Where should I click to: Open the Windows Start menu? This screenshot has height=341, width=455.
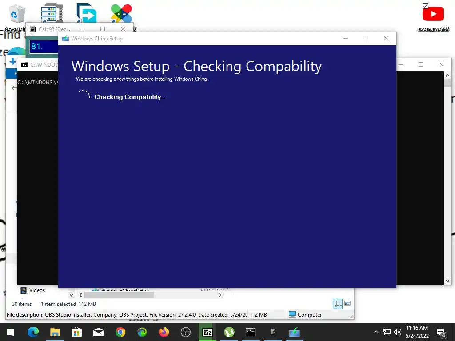[11, 332]
